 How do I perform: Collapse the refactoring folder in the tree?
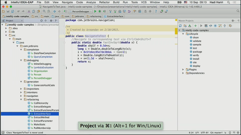[21, 99]
